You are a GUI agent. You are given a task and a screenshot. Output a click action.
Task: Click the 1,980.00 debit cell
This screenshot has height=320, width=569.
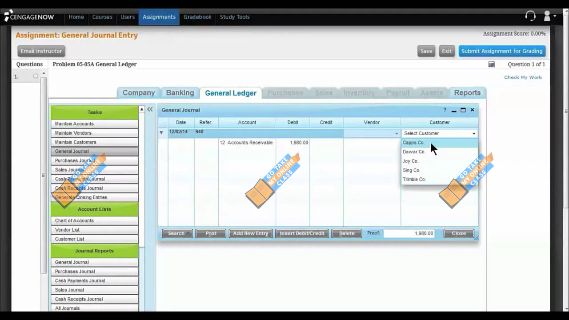point(293,143)
